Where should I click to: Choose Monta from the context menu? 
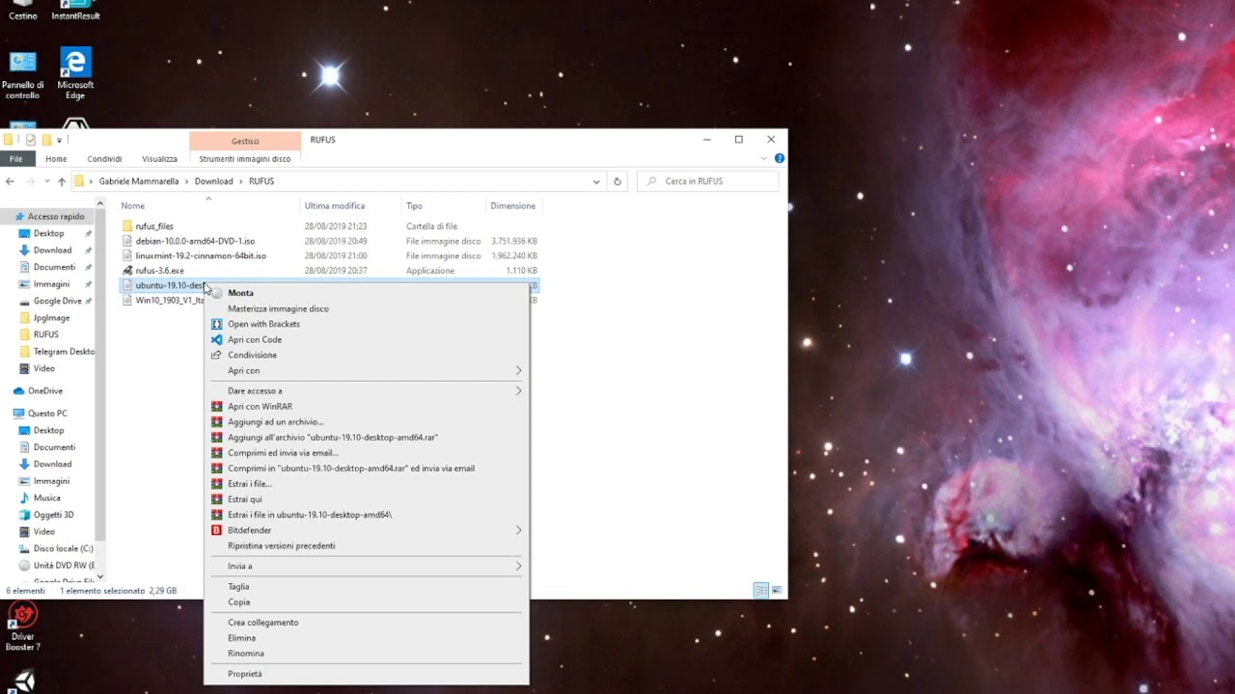240,293
